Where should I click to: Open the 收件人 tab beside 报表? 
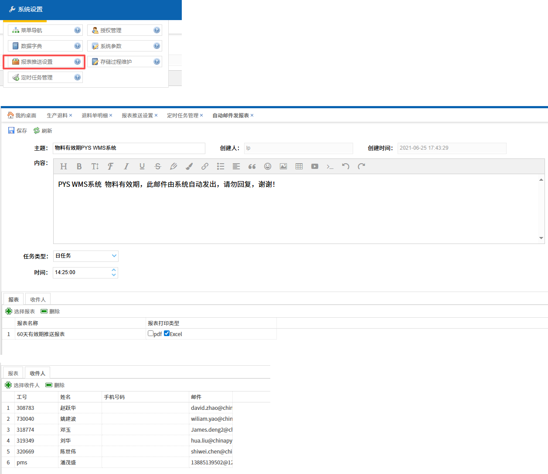tap(38, 299)
